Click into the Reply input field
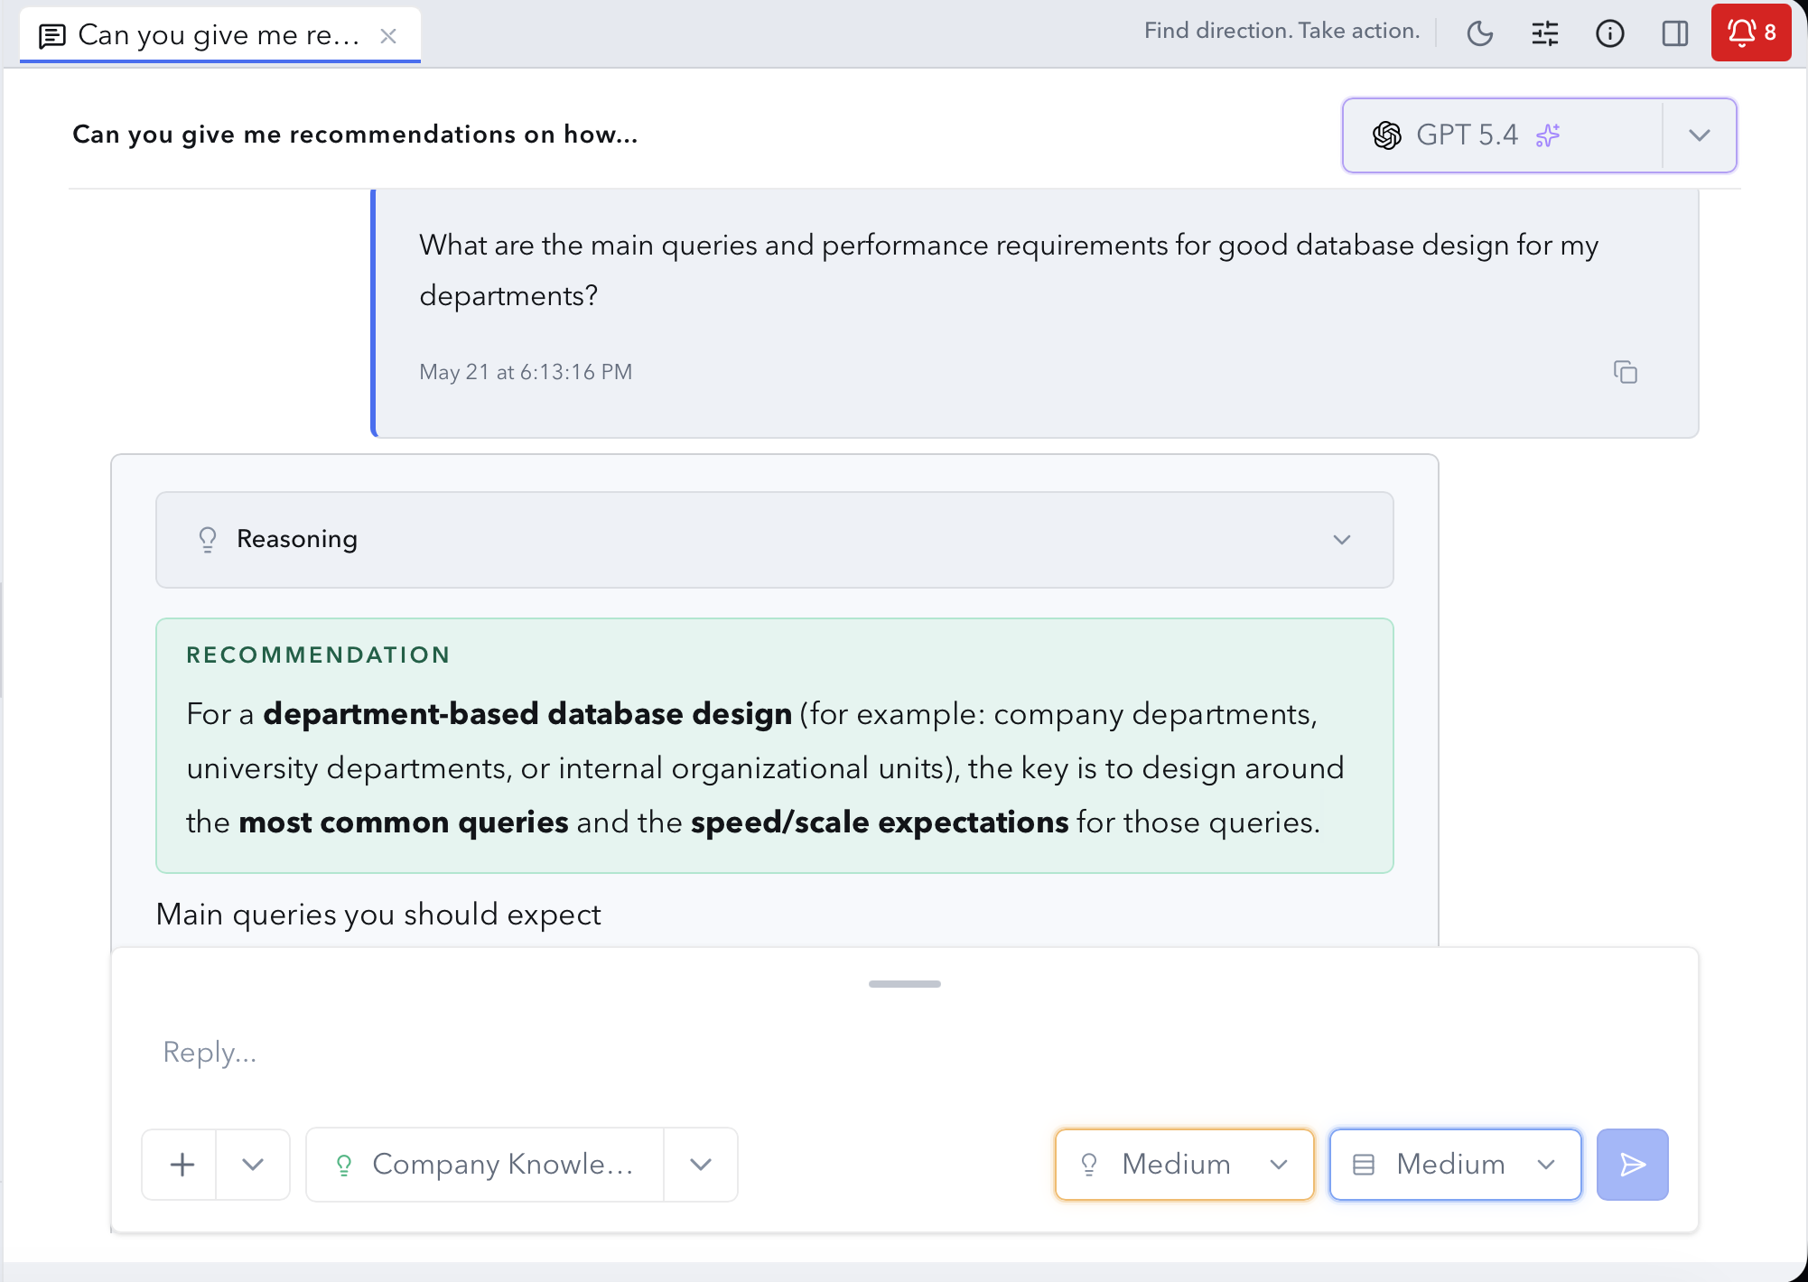This screenshot has height=1282, width=1808. point(903,1053)
